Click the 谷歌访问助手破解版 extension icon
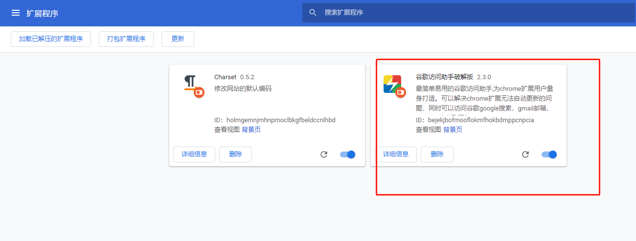Image resolution: width=636 pixels, height=241 pixels. click(x=394, y=86)
